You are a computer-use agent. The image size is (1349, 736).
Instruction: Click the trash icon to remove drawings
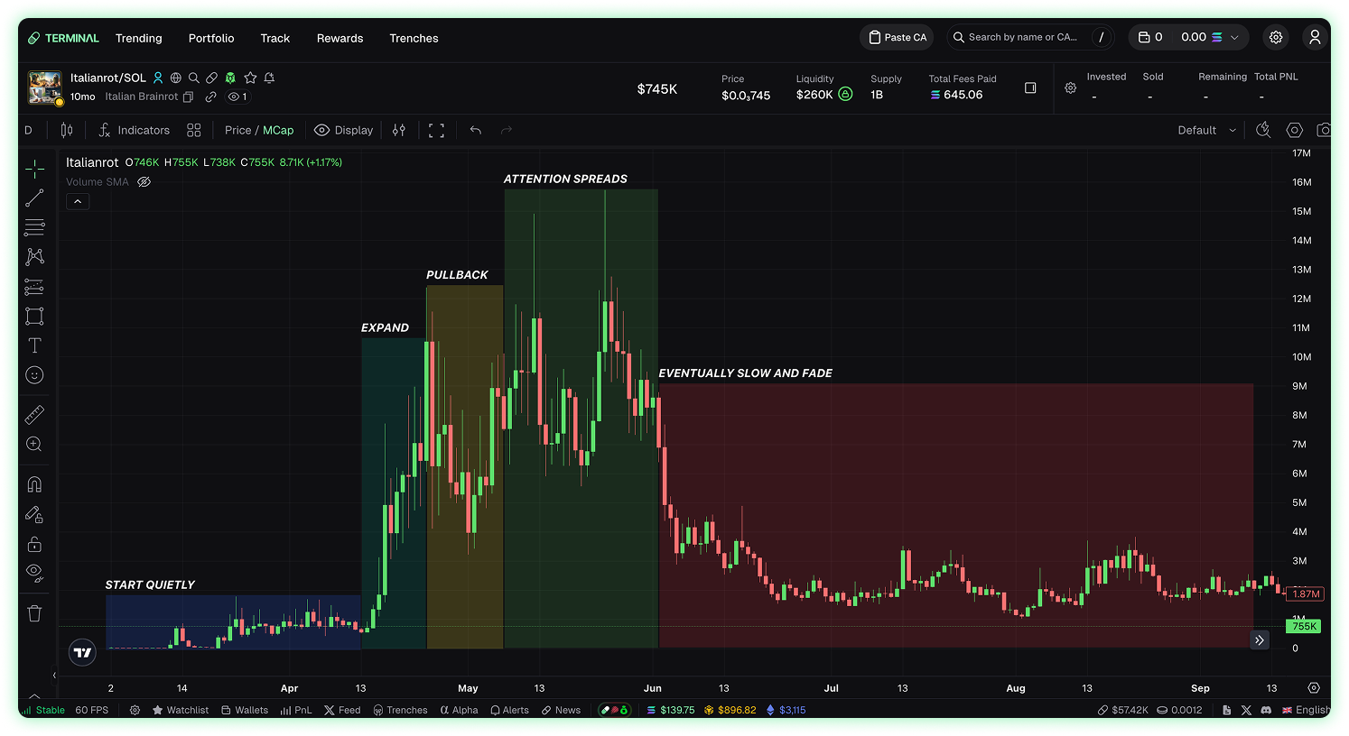point(34,613)
